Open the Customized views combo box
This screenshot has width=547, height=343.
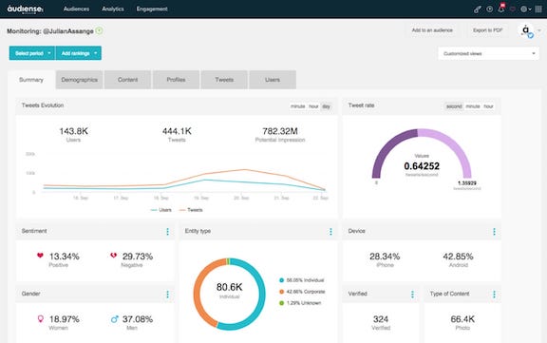[x=488, y=53]
